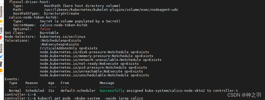Click the 'default-scheduler' event source text
265x100 pixels.
pyautogui.click(x=78, y=90)
